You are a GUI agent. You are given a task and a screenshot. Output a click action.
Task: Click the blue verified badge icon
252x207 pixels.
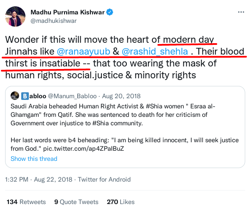110,12
